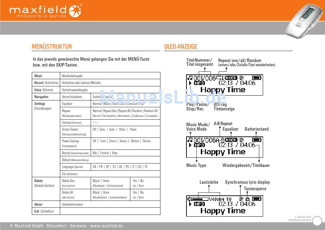The image size is (325, 230).
Task: Click the 'Tastensperre' label
Action: click(x=255, y=189)
